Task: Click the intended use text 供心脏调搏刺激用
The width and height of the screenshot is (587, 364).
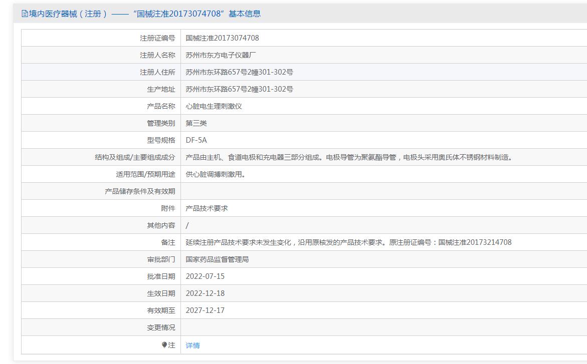Action: (216, 174)
